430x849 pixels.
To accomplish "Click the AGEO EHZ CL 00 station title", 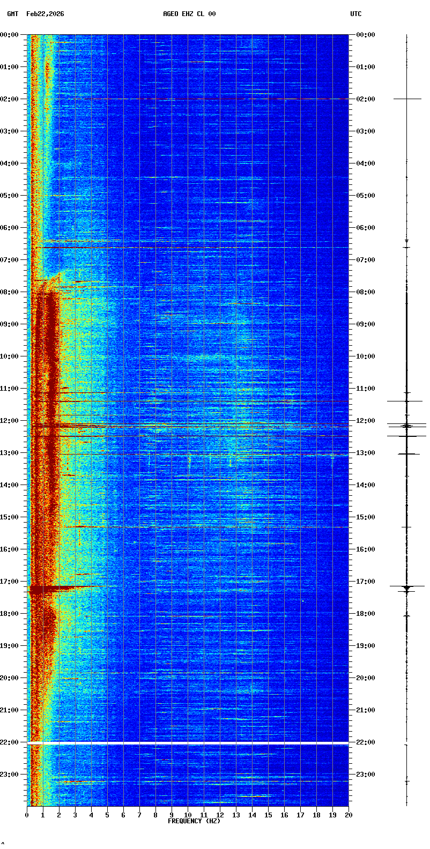I will 189,14.
